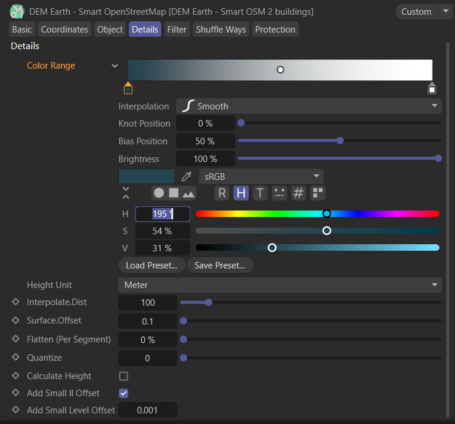Click the Surface.Offset slider handle
Viewport: 455px width, 424px height.
[183, 321]
